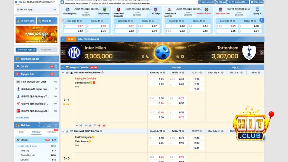
Task: Toggle favorite star in Racing De Cordoba toolbar
Action: 77,125
